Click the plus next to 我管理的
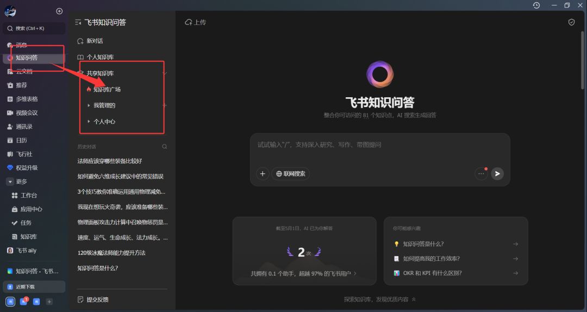Screen dimensions: 587x312 point(164,105)
